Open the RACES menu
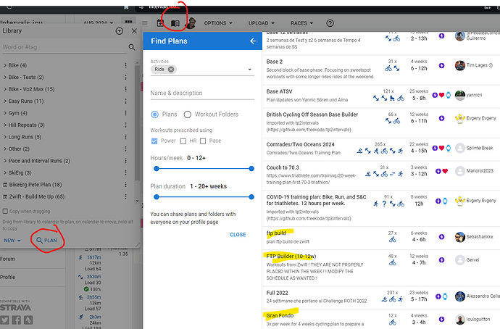This screenshot has width=500, height=329. pos(301,23)
